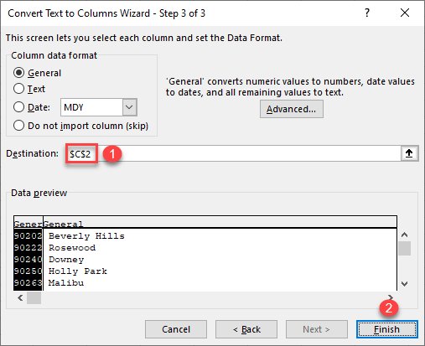This screenshot has width=425, height=346.
Task: Click the Finish button
Action: 387,329
